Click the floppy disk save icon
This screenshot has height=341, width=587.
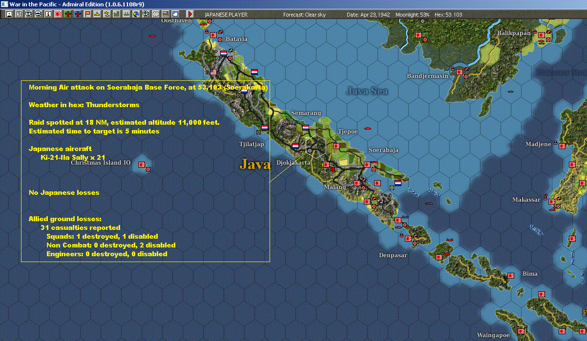point(9,14)
